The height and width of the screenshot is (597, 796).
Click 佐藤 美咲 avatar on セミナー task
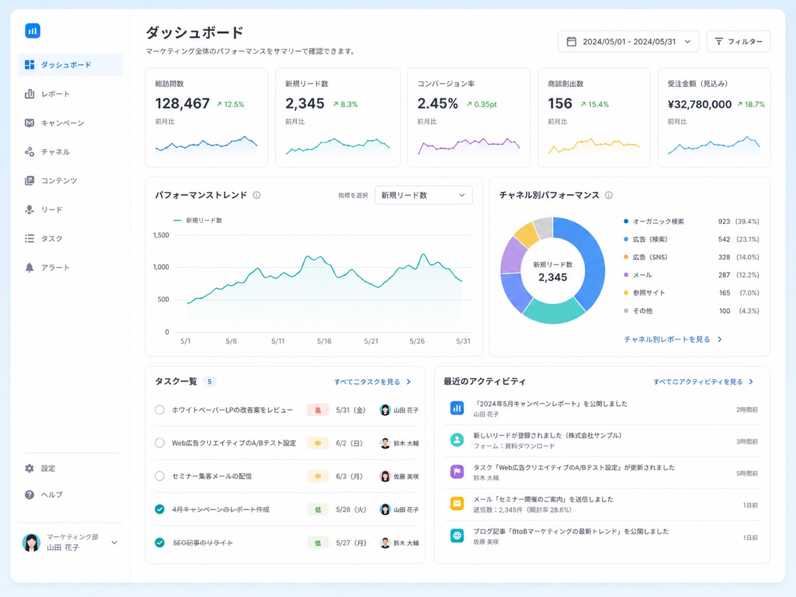tap(385, 476)
